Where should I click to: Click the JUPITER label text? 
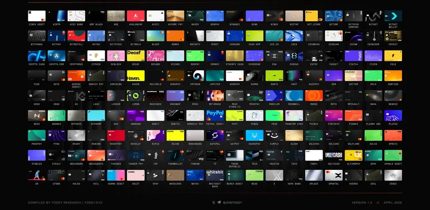coord(215,84)
